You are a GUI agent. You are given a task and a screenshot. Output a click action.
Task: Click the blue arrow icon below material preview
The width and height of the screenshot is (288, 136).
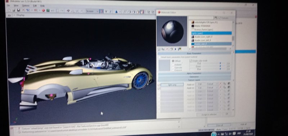176,49
